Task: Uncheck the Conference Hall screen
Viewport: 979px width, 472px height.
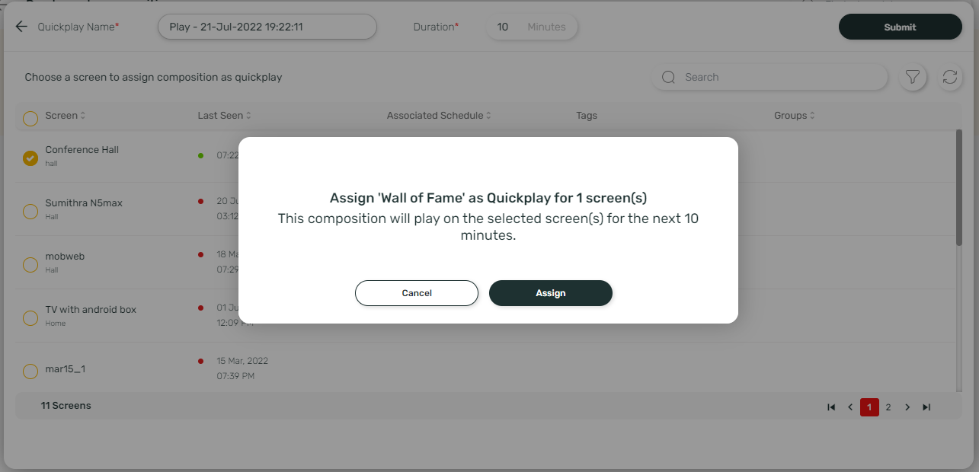Action: point(30,158)
